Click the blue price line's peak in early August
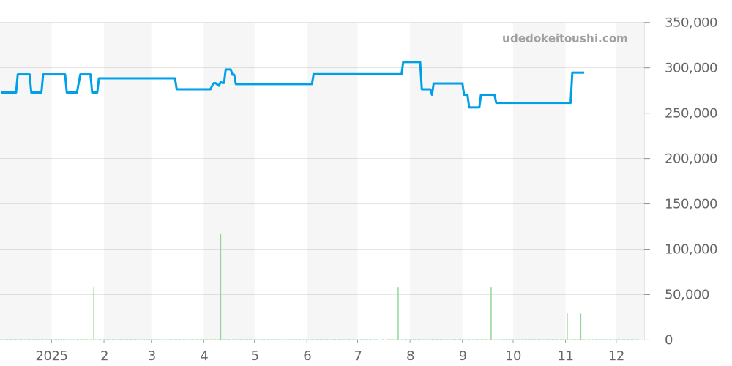Viewport: 732px width, 366px height. (411, 62)
